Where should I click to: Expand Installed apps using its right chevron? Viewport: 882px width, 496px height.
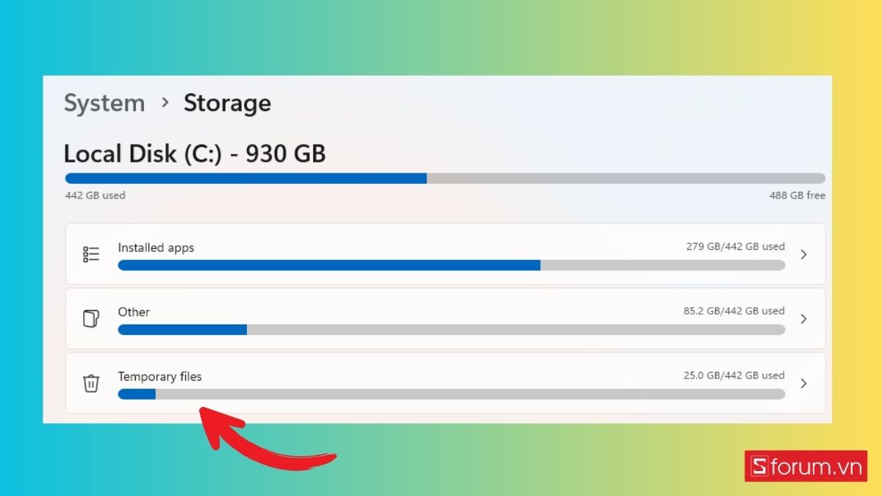pos(803,254)
